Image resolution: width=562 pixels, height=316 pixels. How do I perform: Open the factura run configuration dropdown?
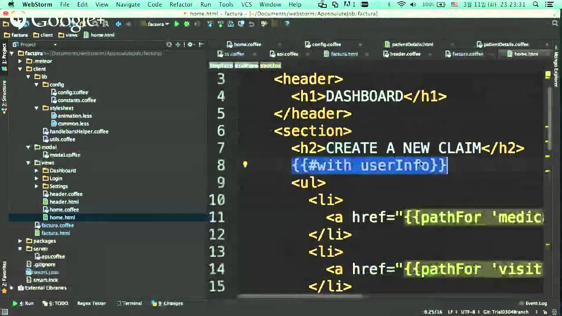[155, 24]
